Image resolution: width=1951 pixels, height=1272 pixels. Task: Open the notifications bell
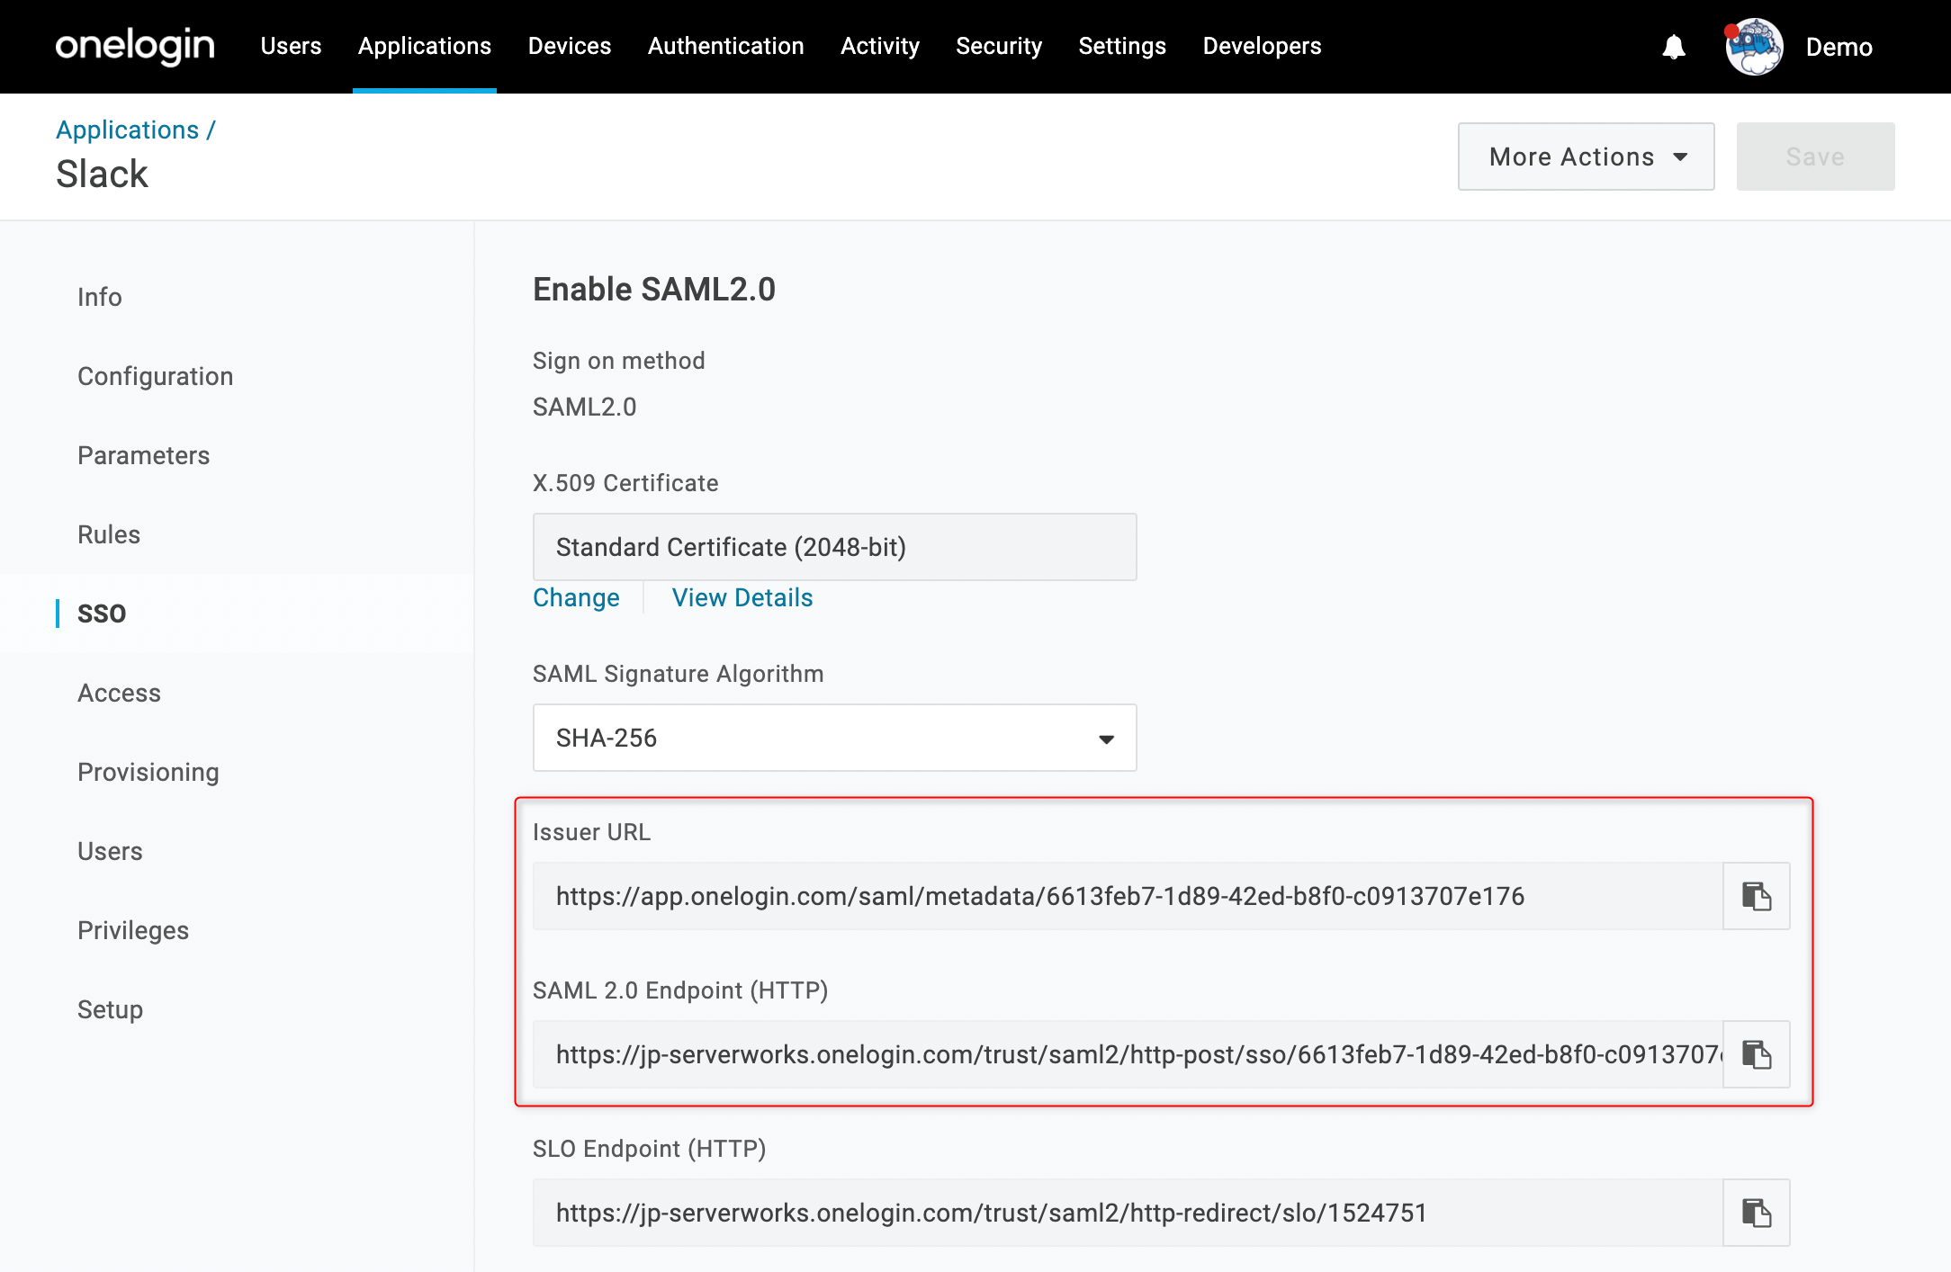point(1674,47)
